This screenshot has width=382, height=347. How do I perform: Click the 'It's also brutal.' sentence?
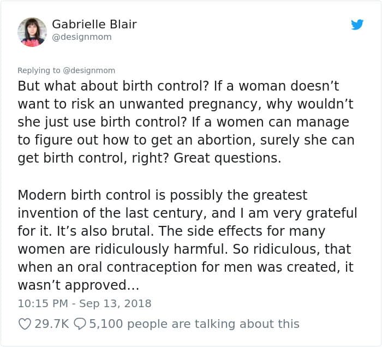coord(105,231)
